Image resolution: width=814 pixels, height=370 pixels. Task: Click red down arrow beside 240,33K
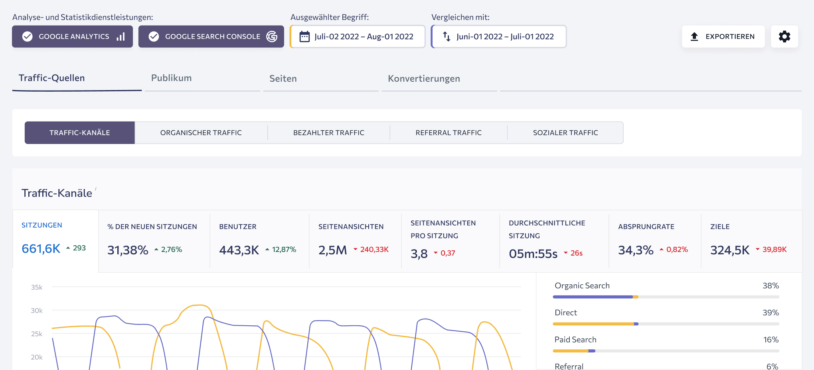(356, 250)
